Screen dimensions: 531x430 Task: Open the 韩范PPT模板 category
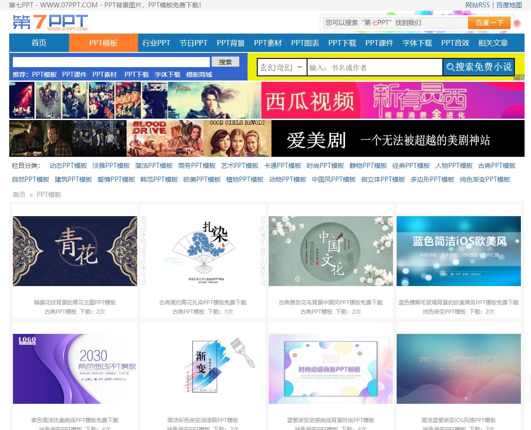point(159,179)
